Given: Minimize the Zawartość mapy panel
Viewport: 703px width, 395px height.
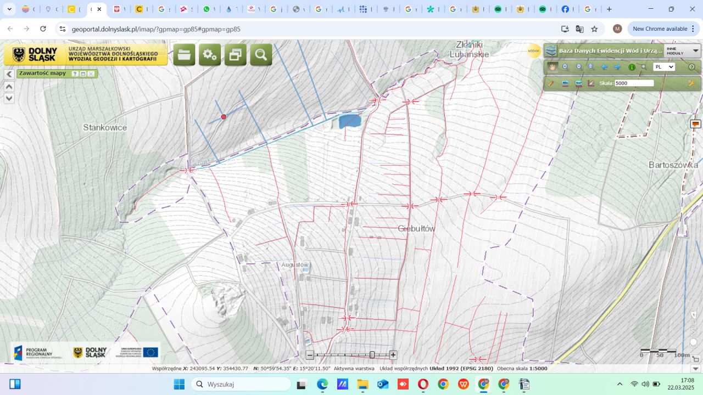Looking at the screenshot, I should tap(83, 74).
